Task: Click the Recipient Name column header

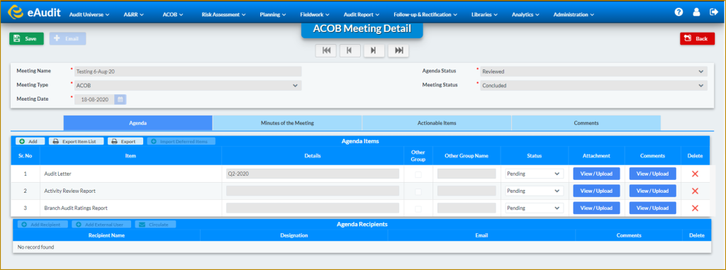Action: (x=106, y=235)
